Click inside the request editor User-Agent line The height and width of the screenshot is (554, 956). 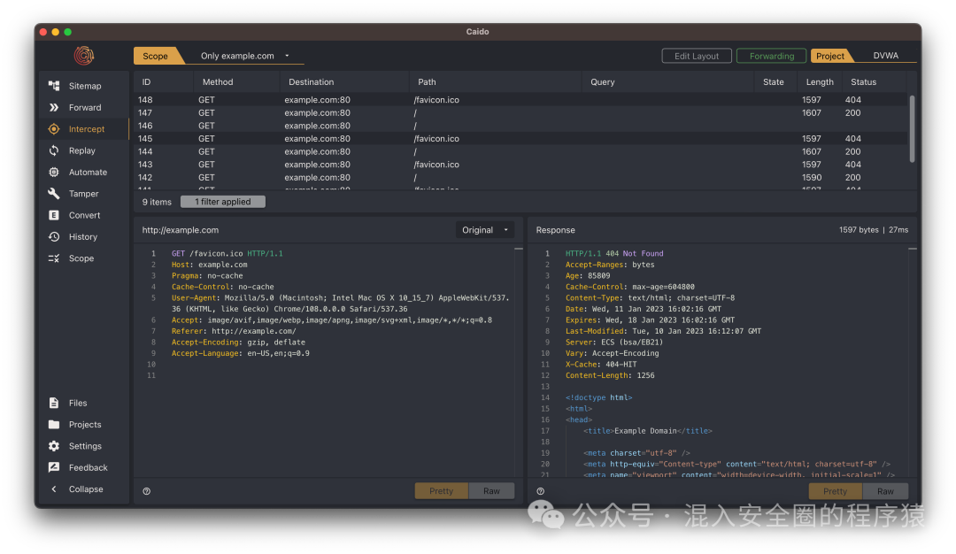tap(340, 304)
